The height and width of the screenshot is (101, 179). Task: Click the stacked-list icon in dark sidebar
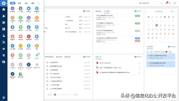[x=4, y=55]
